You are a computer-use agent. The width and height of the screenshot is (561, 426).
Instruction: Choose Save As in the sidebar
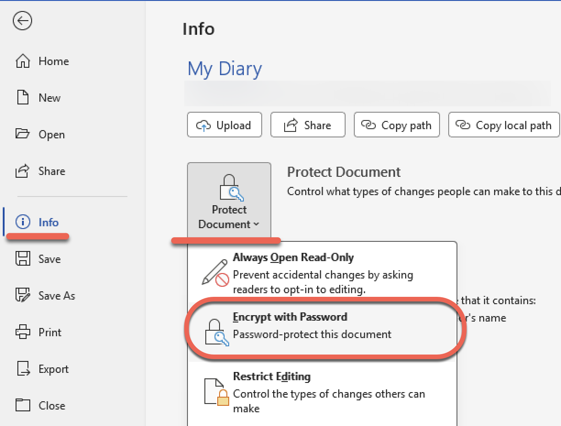coord(57,296)
